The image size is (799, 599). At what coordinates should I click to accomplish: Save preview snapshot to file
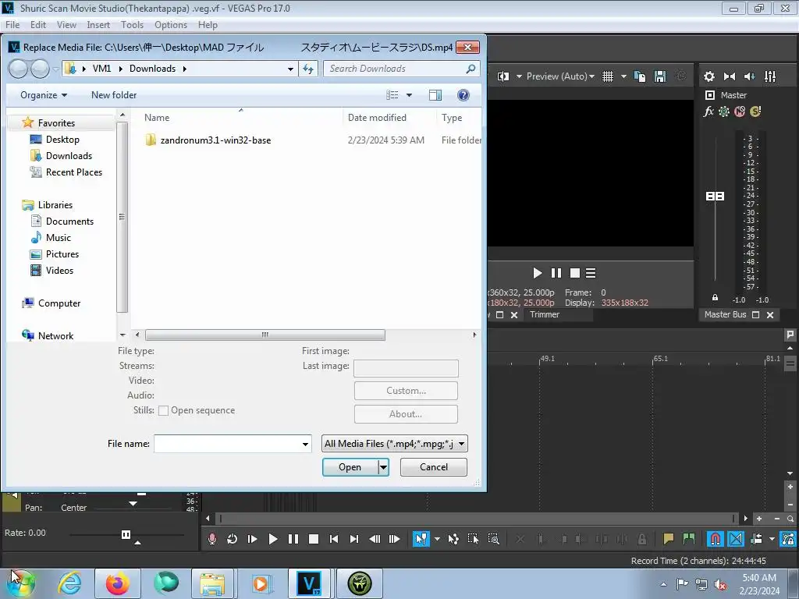660,76
